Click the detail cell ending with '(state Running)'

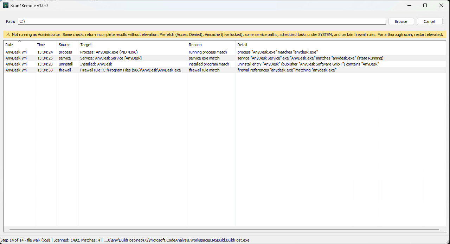pos(310,58)
